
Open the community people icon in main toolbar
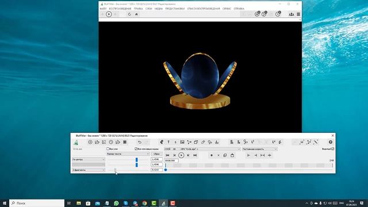(292, 14)
